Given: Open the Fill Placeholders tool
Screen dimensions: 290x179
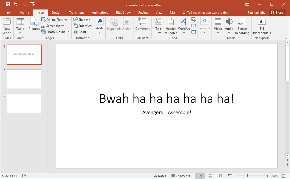Looking at the screenshot, I should 262,26.
